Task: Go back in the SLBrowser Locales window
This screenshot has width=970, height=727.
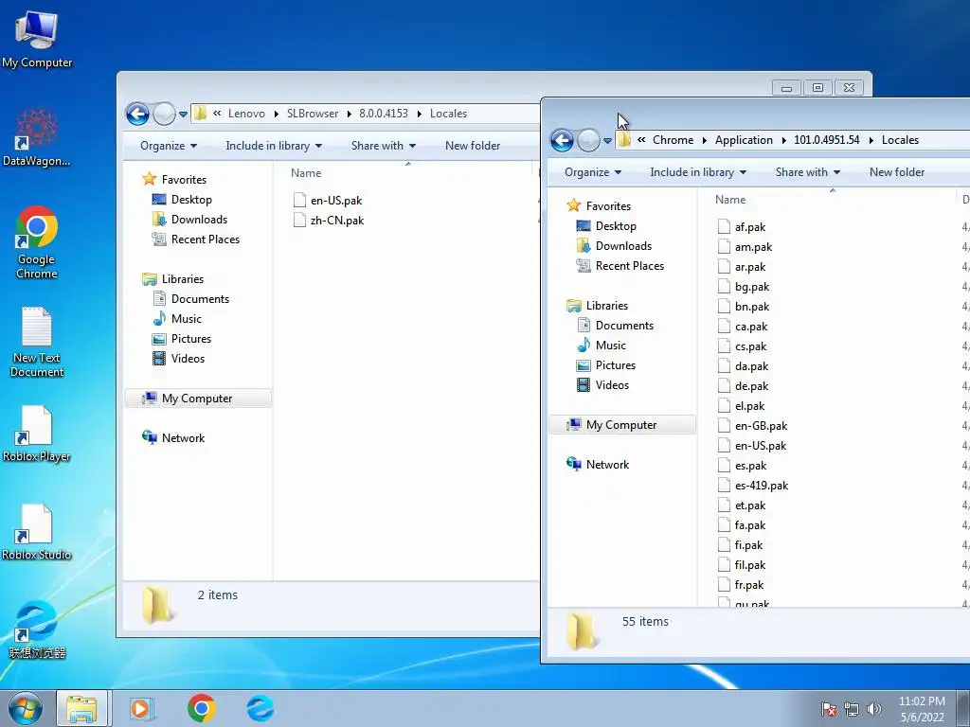Action: pos(137,114)
